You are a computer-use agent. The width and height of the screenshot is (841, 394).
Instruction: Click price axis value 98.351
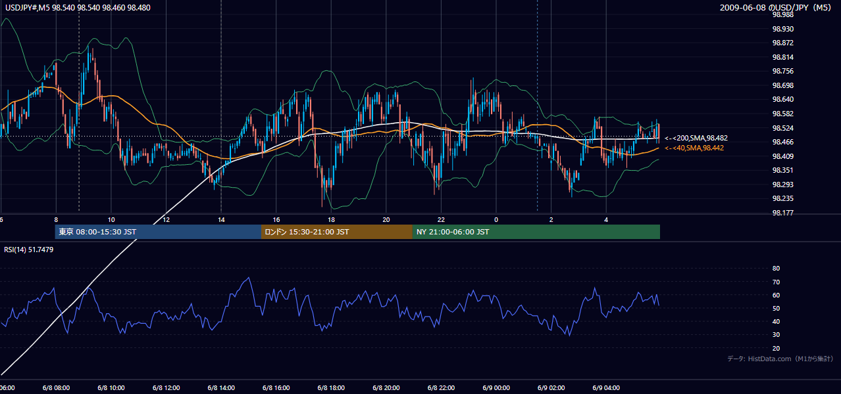pyautogui.click(x=783, y=170)
